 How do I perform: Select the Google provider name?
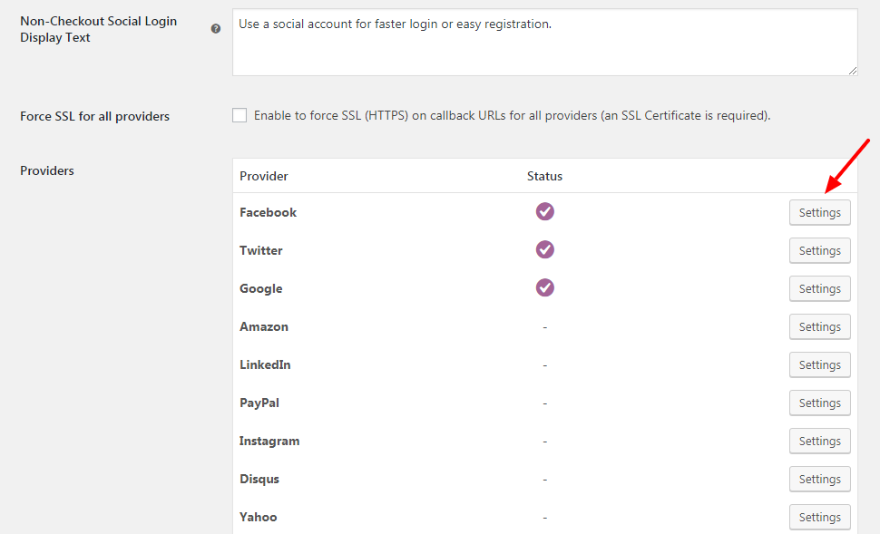(261, 289)
